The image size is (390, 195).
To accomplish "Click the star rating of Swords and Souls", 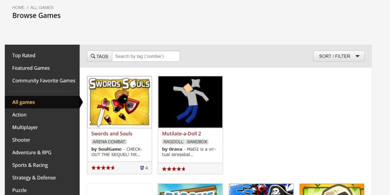I will [103, 168].
